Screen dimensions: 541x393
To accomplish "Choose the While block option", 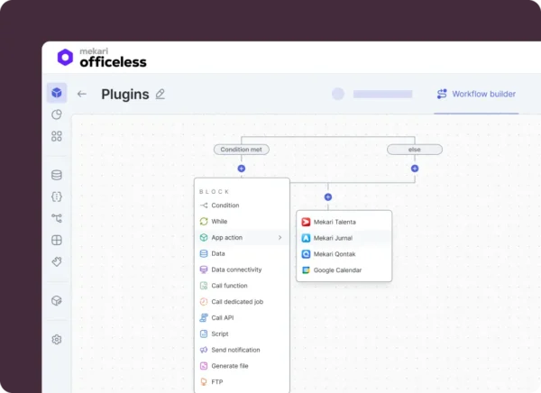I will (219, 222).
